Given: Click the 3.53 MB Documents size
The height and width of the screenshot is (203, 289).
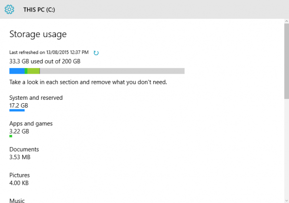Looking at the screenshot, I should [x=20, y=157].
